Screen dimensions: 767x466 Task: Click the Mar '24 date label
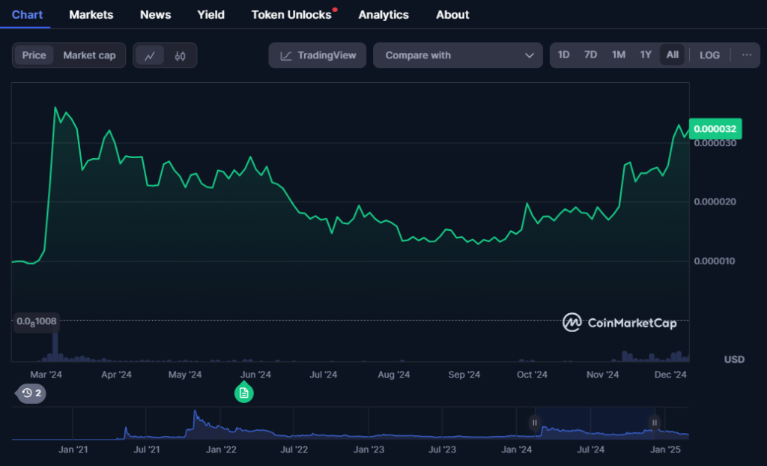[46, 375]
